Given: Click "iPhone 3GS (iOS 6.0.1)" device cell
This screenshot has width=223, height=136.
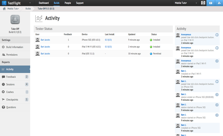Looking at the screenshot, I should point(91,40).
